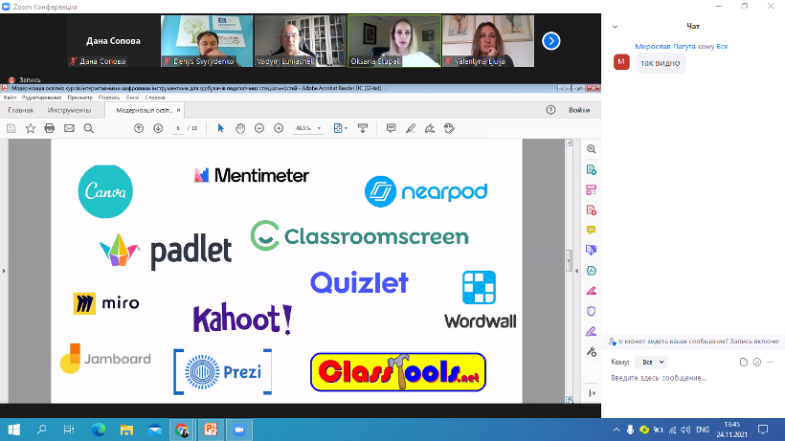Print the document using the printer icon
Image resolution: width=785 pixels, height=441 pixels.
(x=50, y=128)
